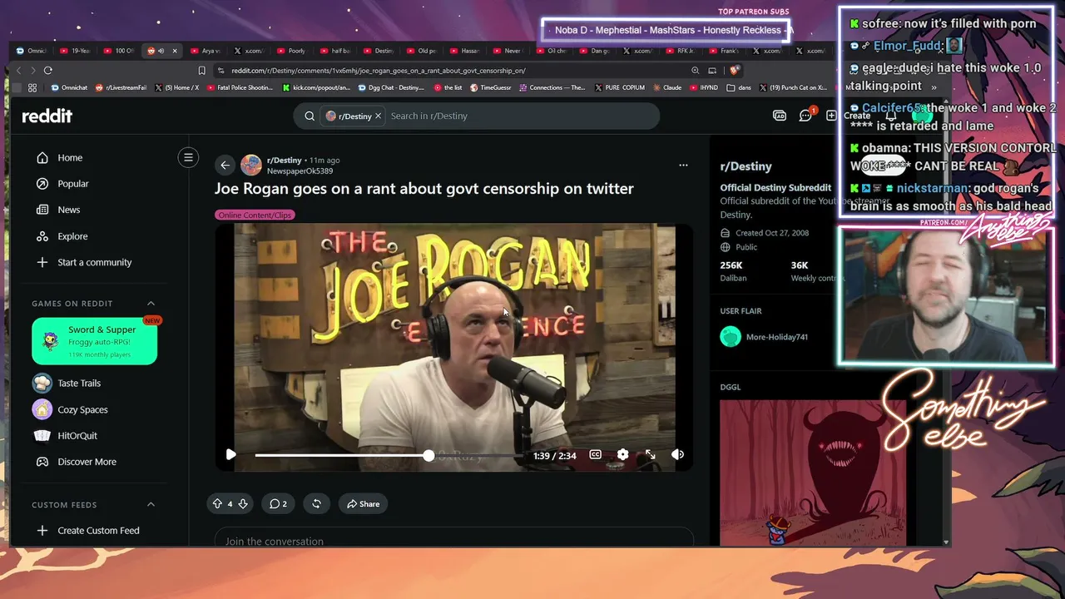Play the Joe Rogan video
This screenshot has width=1065, height=599.
(x=230, y=454)
